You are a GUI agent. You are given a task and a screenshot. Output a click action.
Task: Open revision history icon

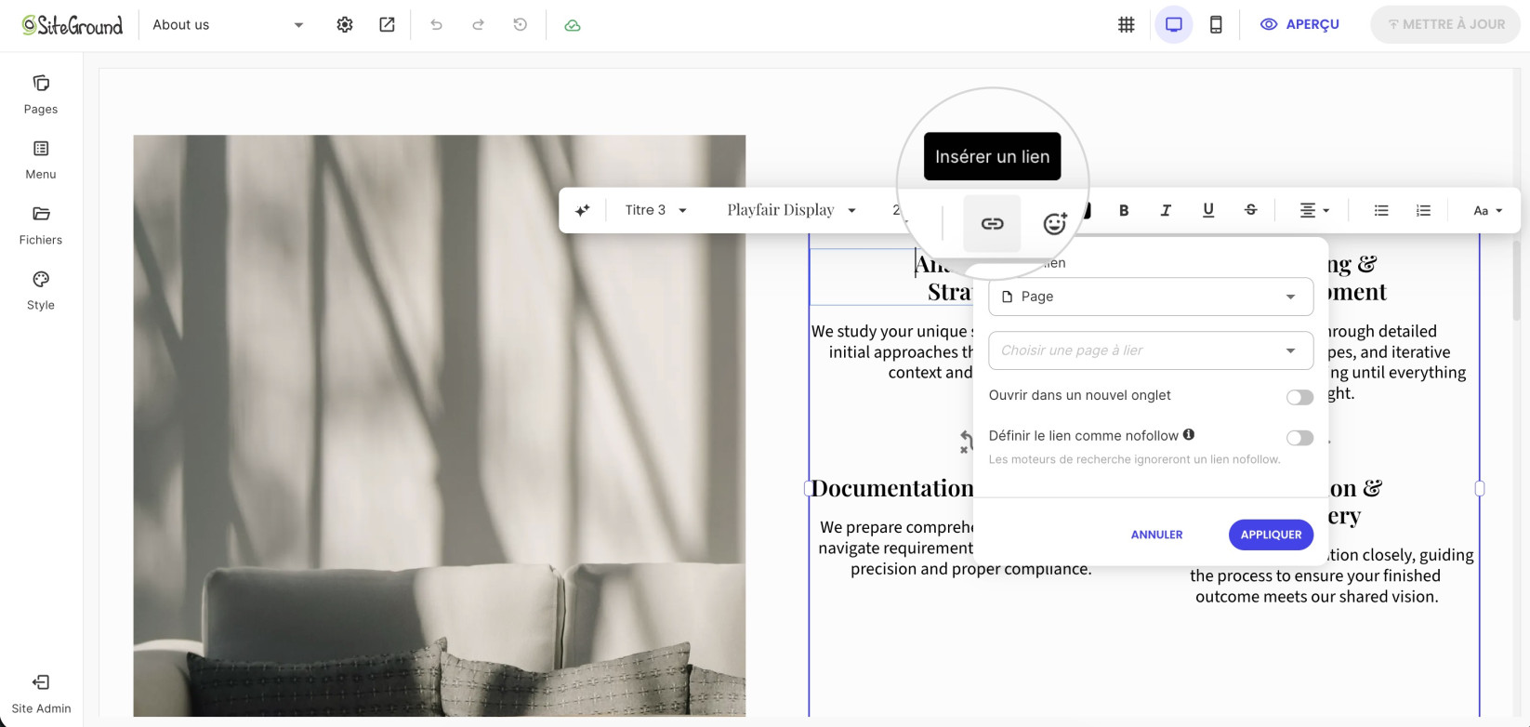click(521, 25)
